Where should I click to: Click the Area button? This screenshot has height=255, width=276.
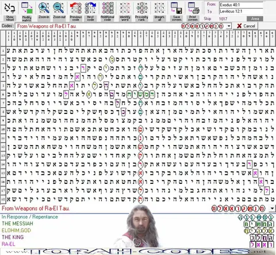(255, 19)
